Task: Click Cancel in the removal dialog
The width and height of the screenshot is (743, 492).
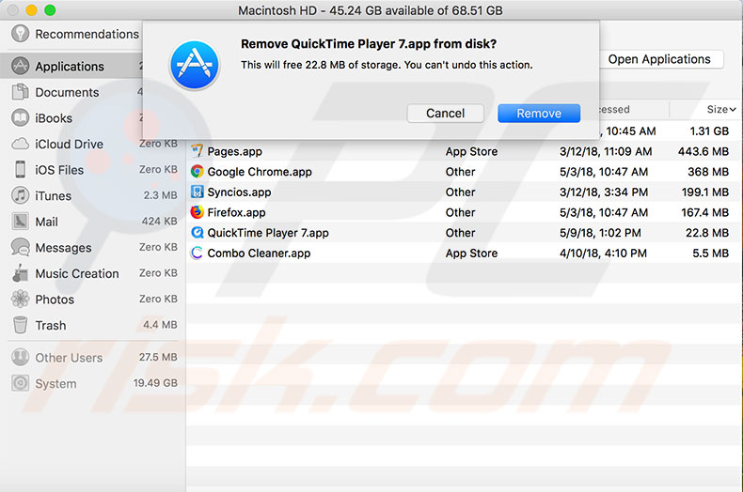Action: (445, 114)
